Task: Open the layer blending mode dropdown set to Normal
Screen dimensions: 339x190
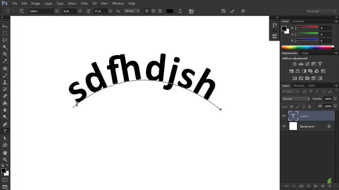Action: 295,99
